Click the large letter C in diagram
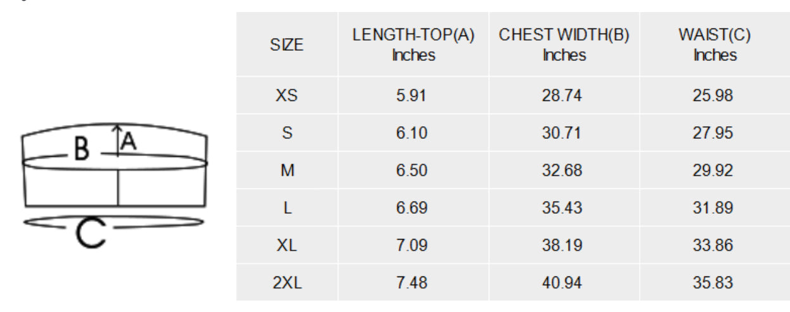 point(91,233)
